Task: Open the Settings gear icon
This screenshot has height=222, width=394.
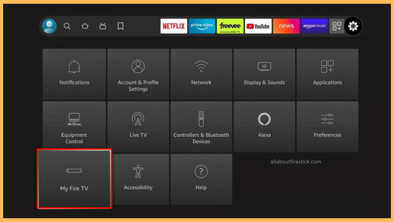Action: pyautogui.click(x=353, y=26)
